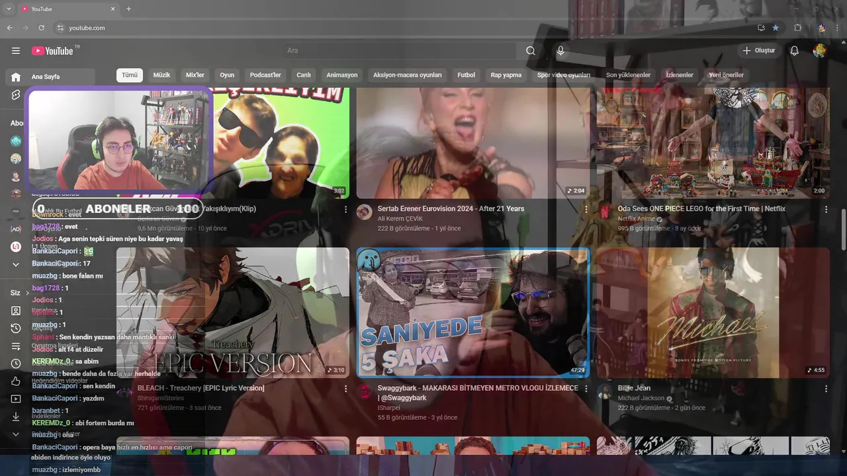Open ISharpei channel avatar
The height and width of the screenshot is (476, 847).
point(364,391)
